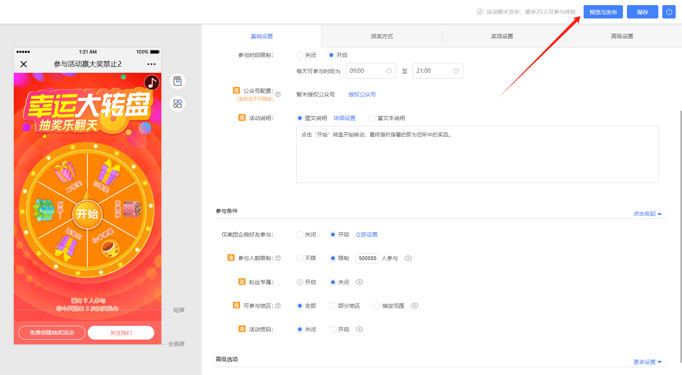Select 开启 for 粉丝专属
682x375 pixels.
(300, 282)
